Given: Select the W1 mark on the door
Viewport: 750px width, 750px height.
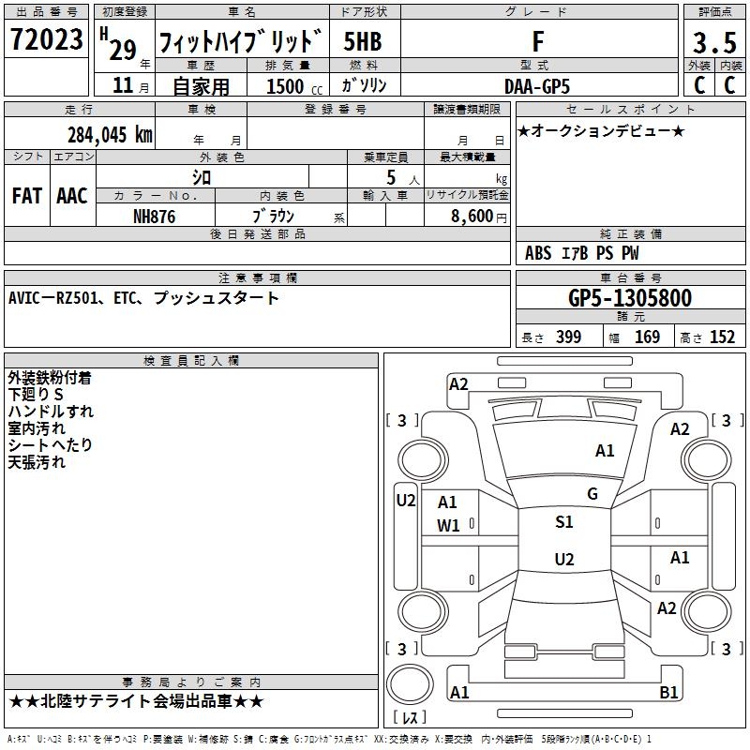Looking at the screenshot, I should coord(448,526).
